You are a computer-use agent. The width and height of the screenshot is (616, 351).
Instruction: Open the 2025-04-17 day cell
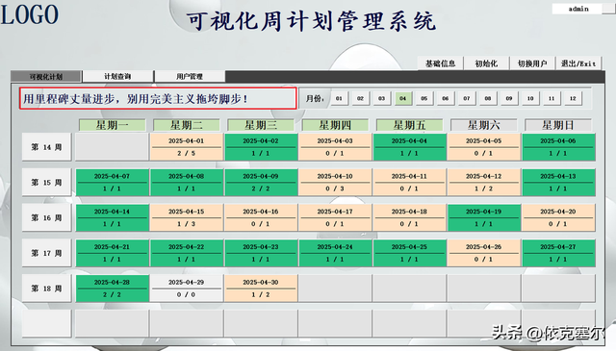click(x=335, y=217)
